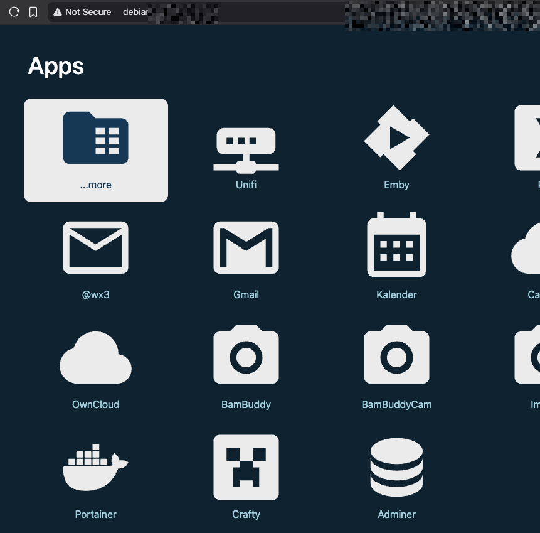540x533 pixels.
Task: Click the ...more text label
Action: (95, 185)
